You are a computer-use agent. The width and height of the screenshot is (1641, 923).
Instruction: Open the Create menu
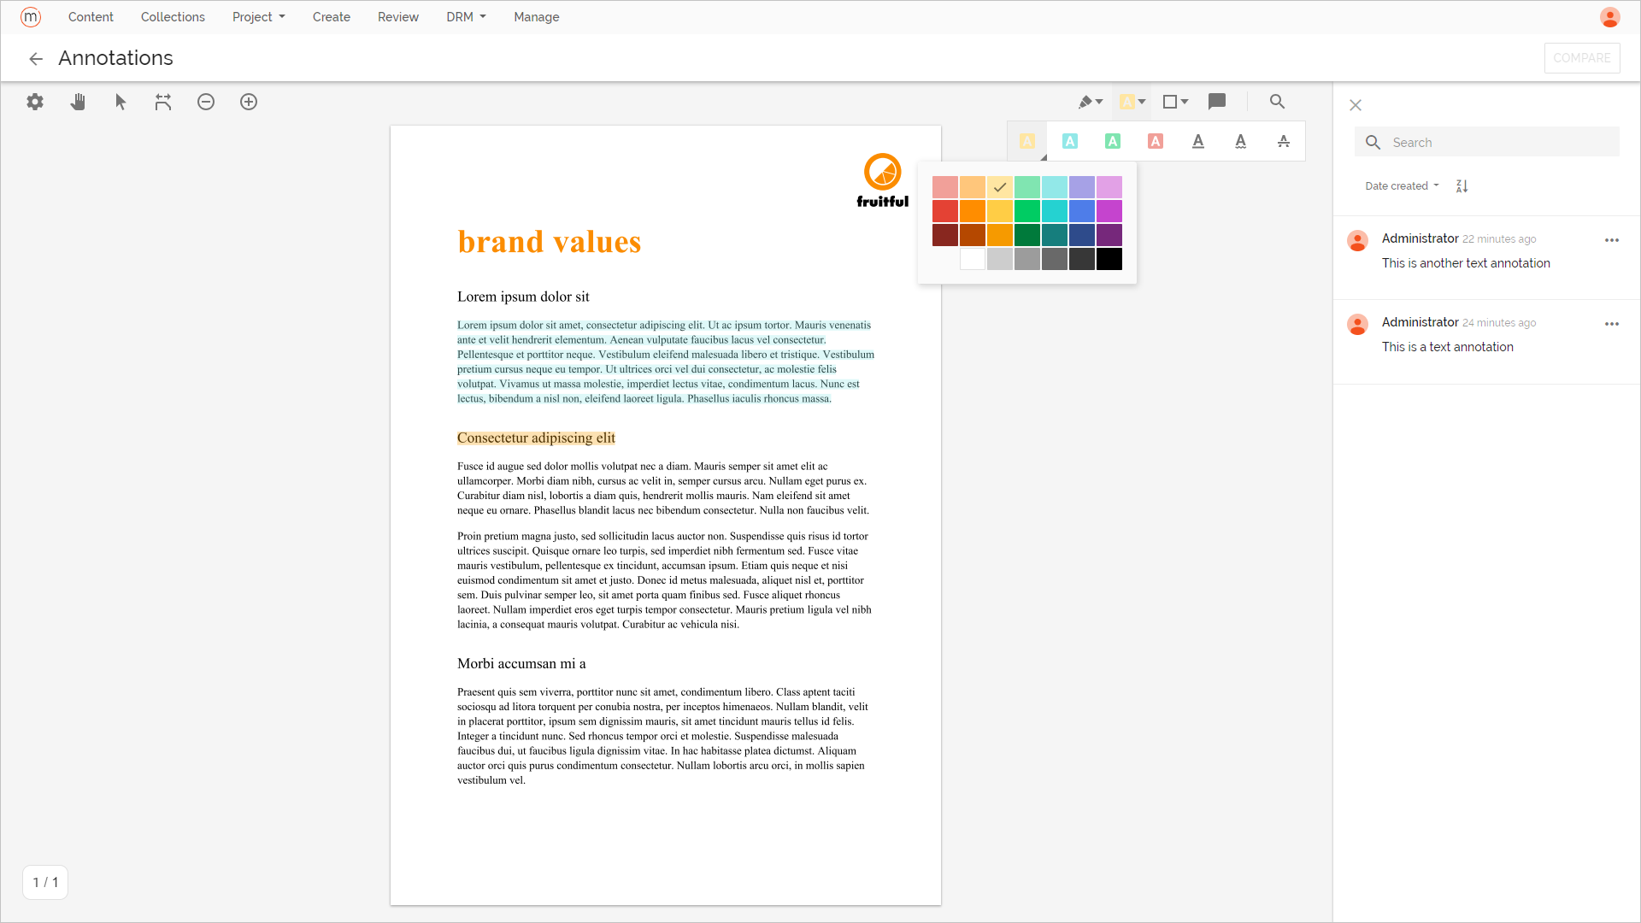click(332, 17)
